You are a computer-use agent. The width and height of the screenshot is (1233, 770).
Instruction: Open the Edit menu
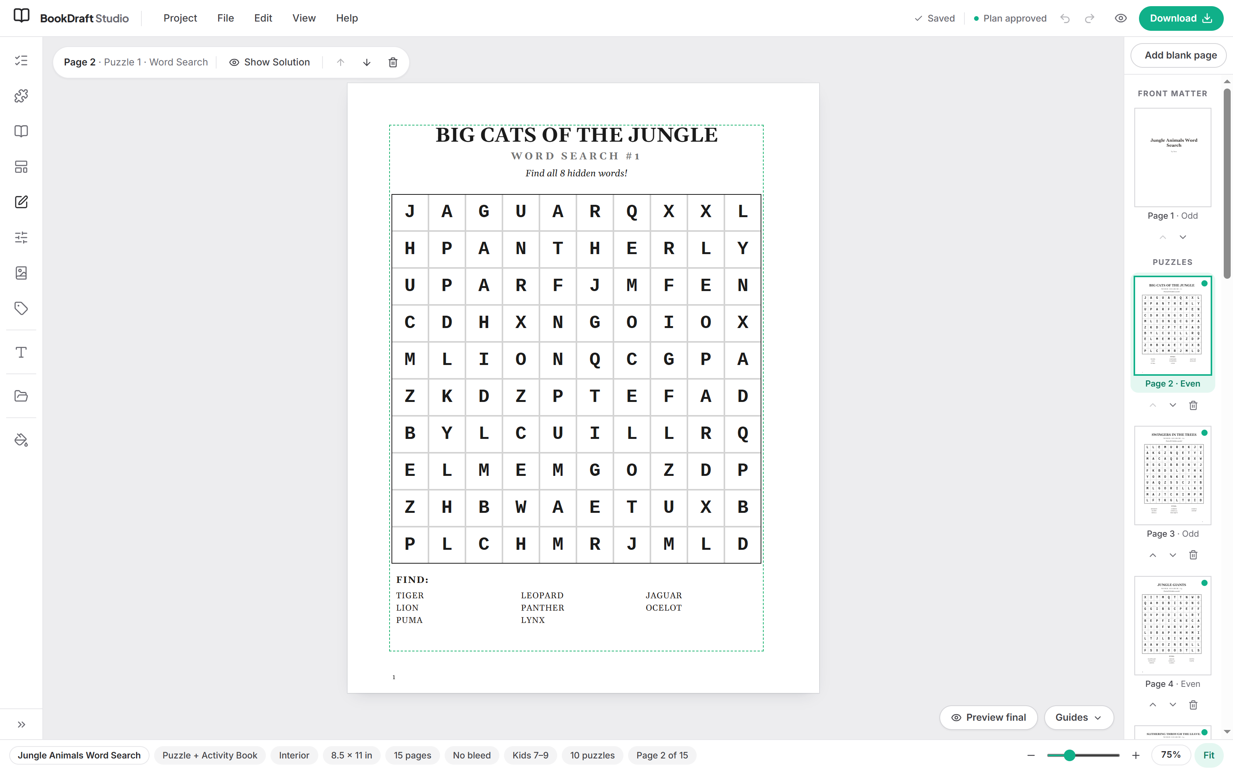tap(263, 18)
